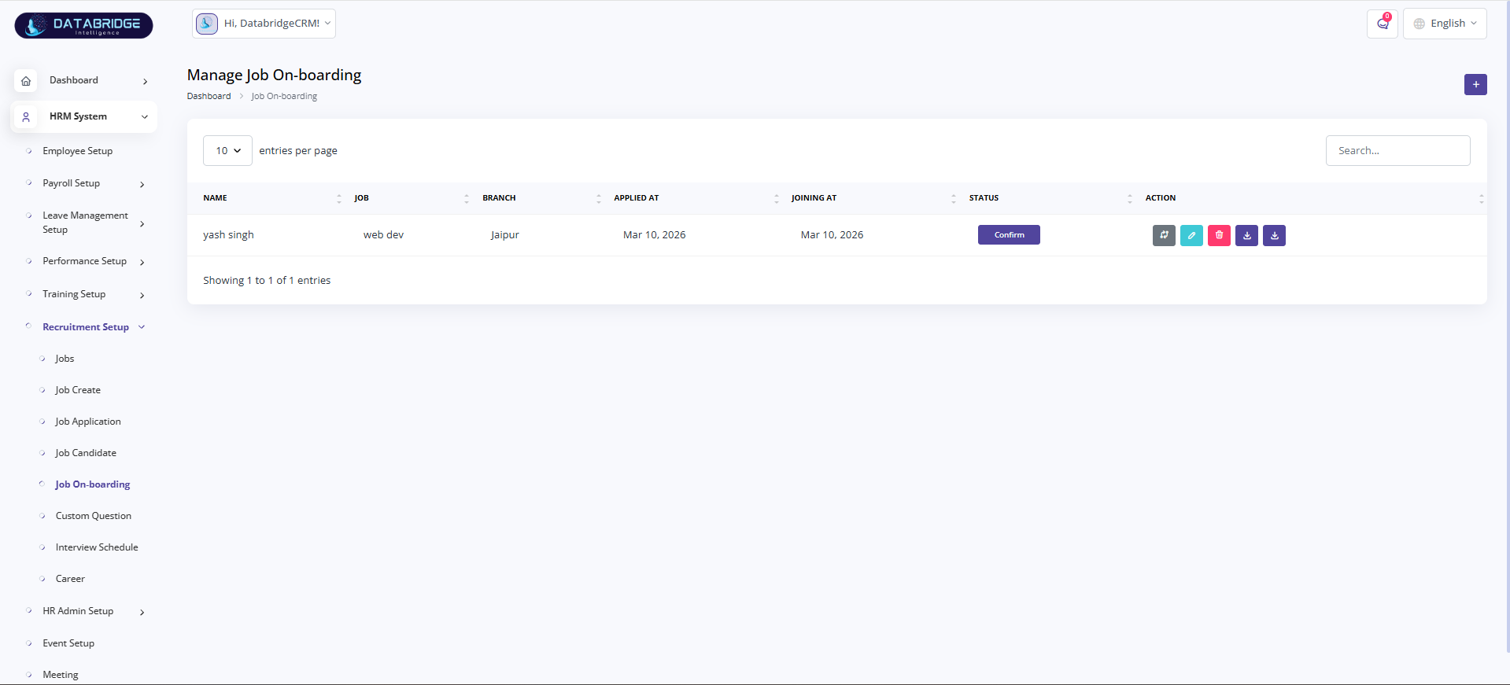Edit yash singh's on-boarding with pencil icon

pos(1191,235)
